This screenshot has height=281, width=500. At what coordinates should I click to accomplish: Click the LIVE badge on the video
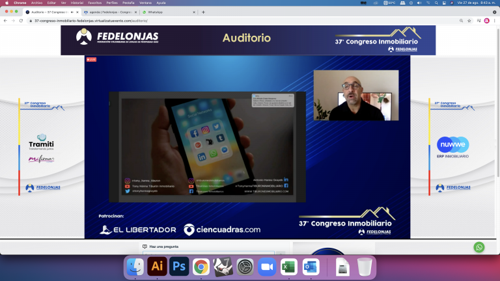coord(91,60)
